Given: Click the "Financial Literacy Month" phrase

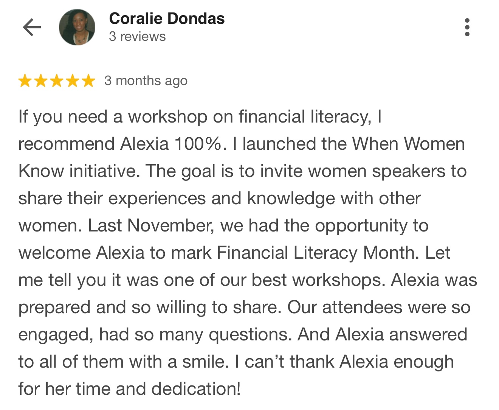Looking at the screenshot, I should click(318, 253).
